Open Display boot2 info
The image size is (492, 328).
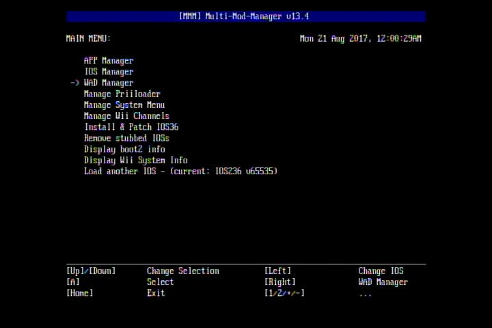[x=124, y=149]
